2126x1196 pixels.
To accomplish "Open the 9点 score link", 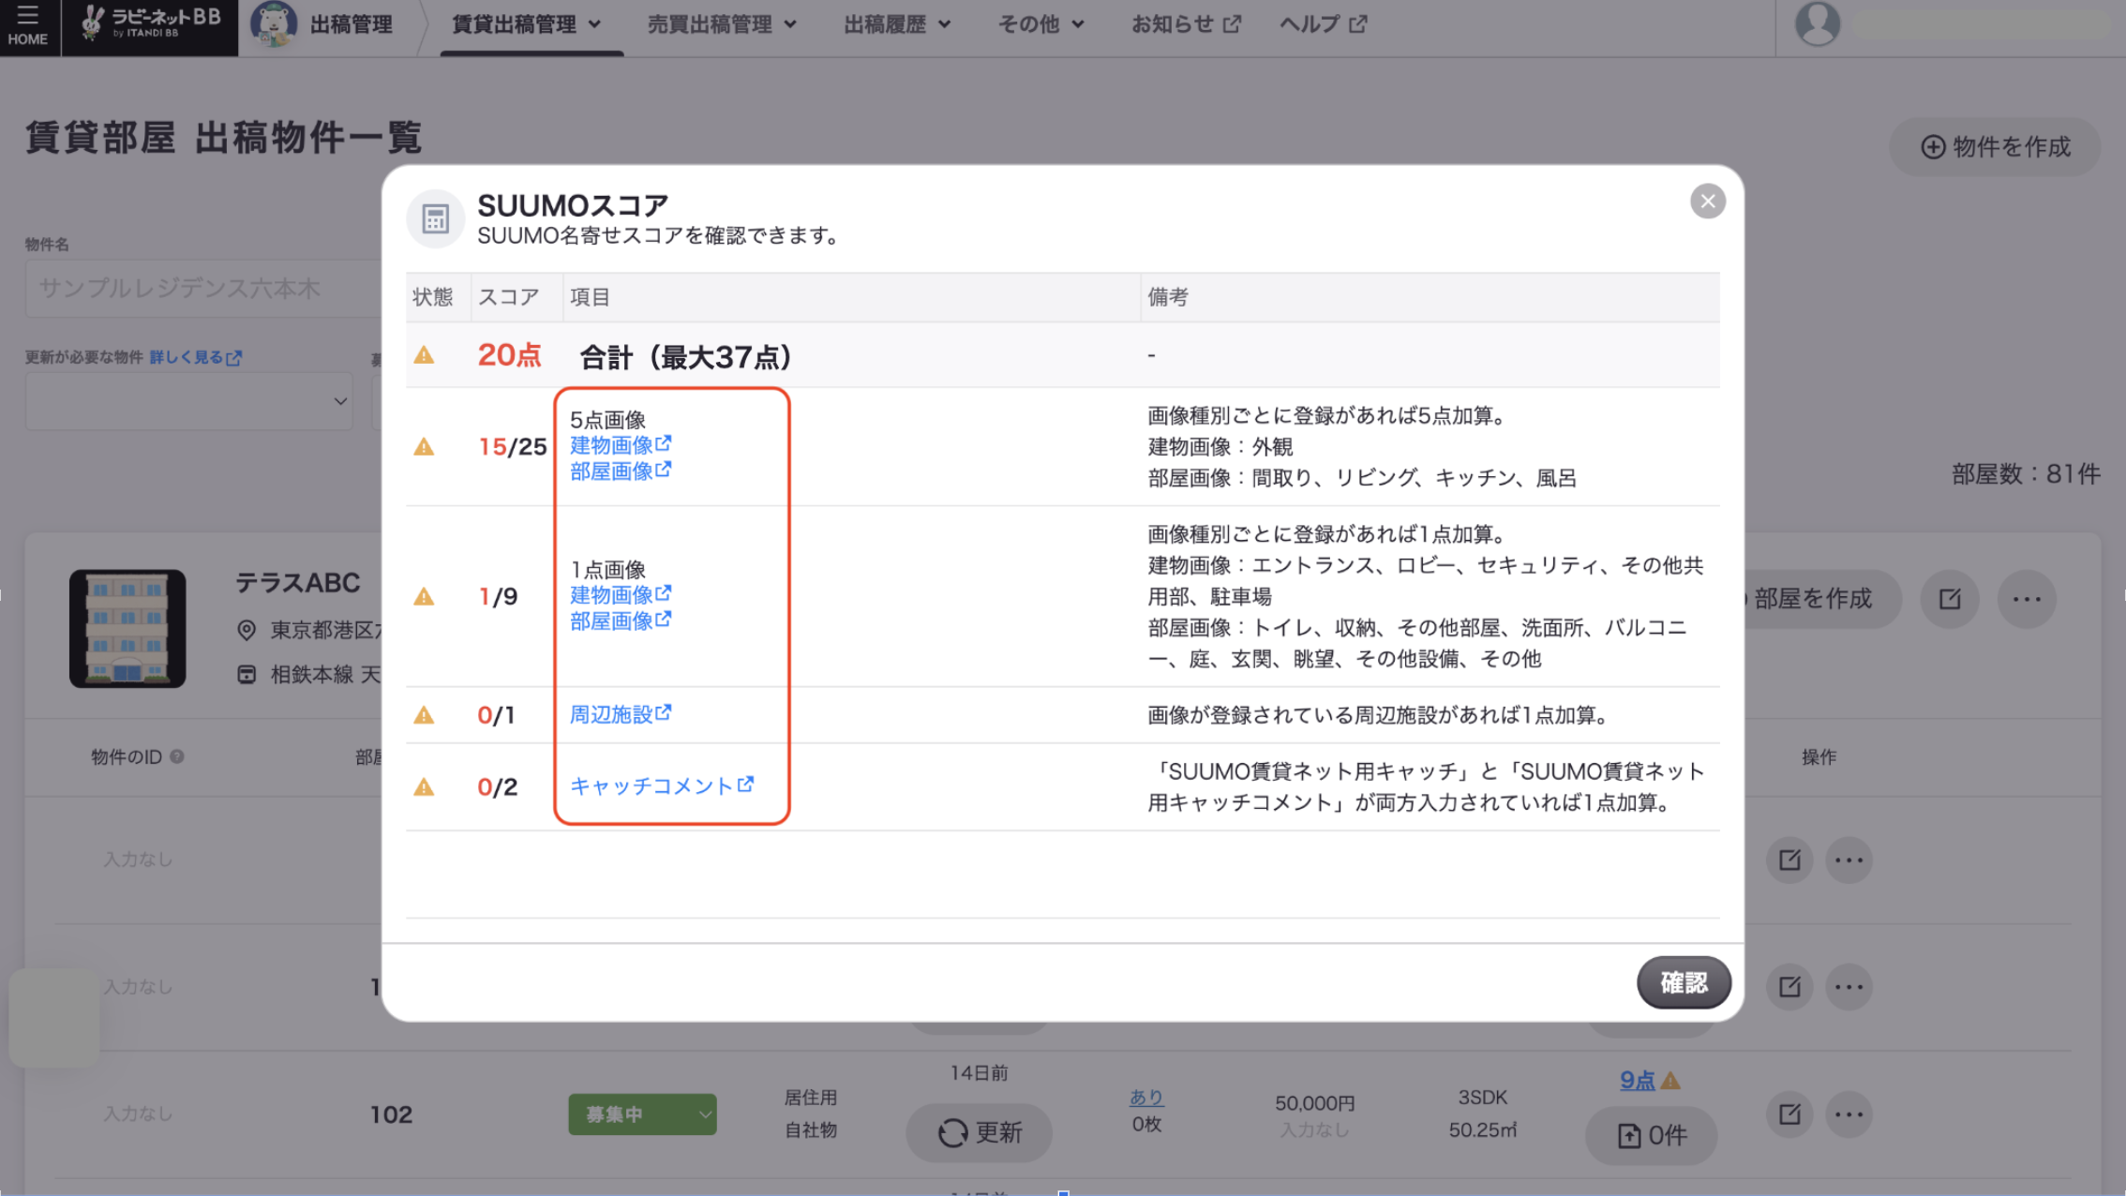I will 1637,1080.
